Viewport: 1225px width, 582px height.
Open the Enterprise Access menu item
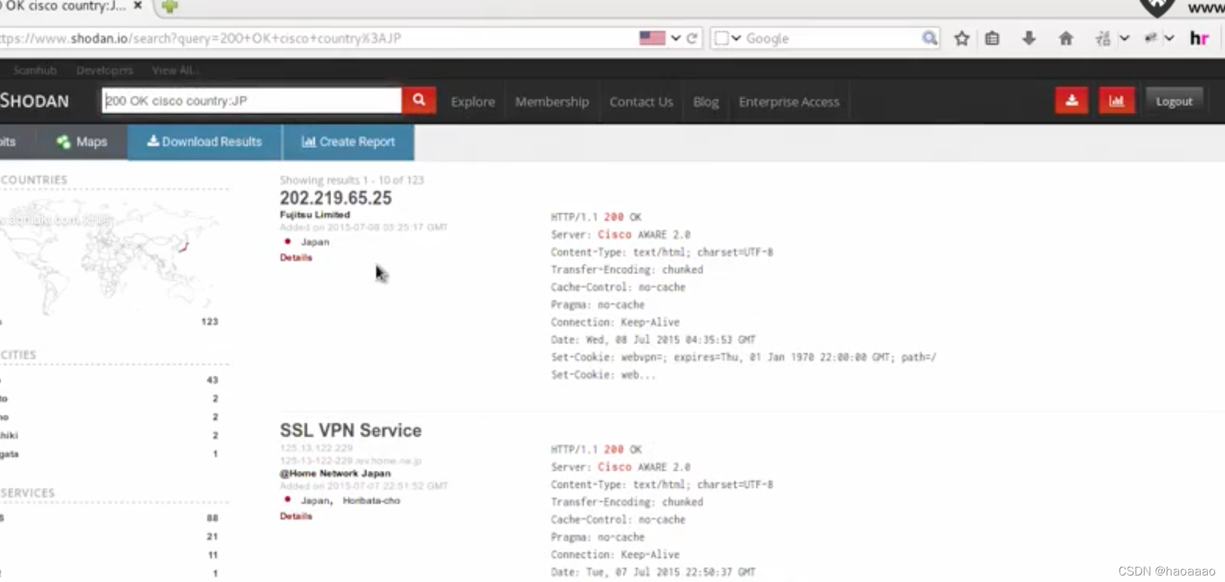[789, 102]
